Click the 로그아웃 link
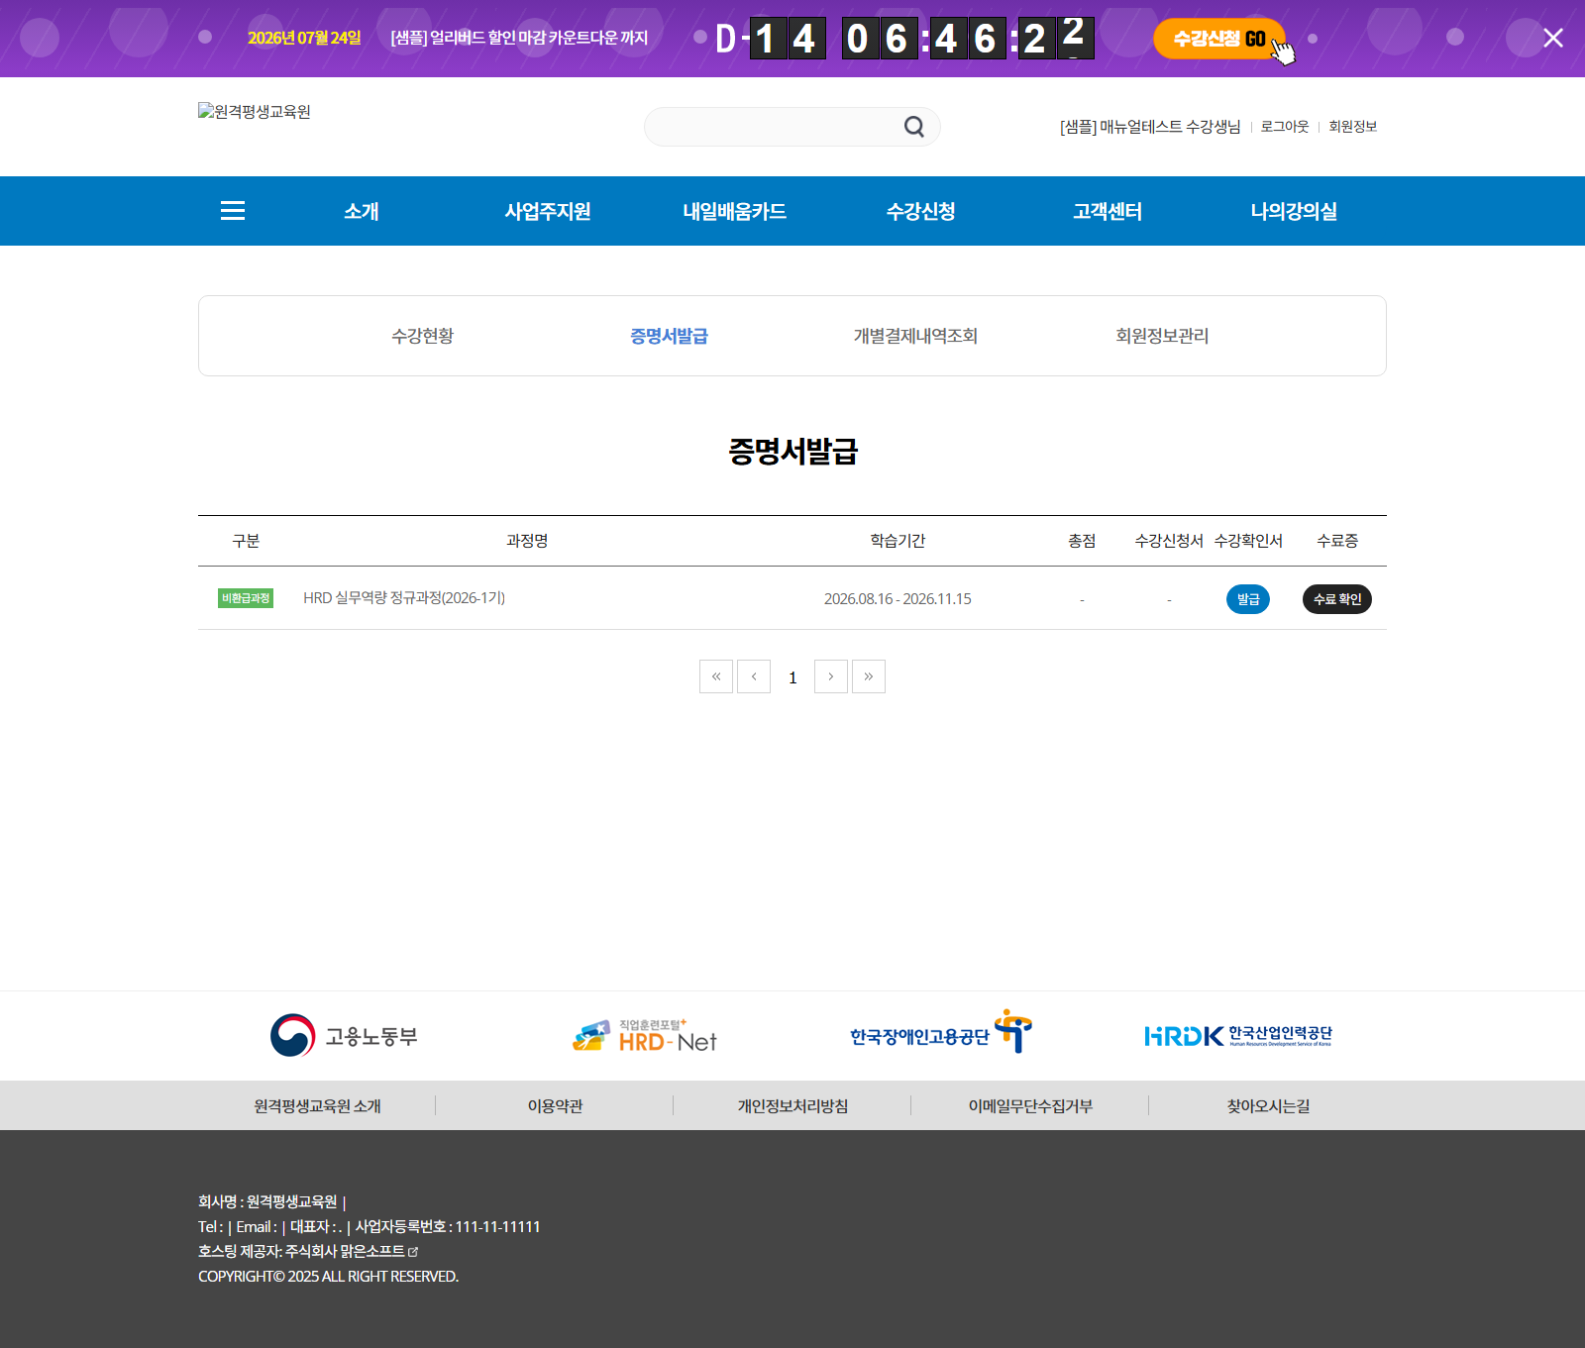Viewport: 1585px width, 1348px height. (x=1285, y=127)
